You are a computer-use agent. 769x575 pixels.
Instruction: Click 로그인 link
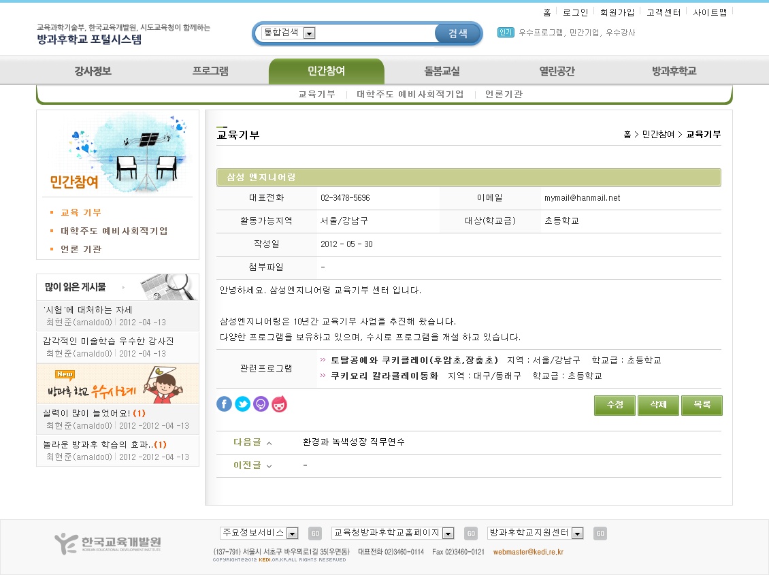pos(575,12)
